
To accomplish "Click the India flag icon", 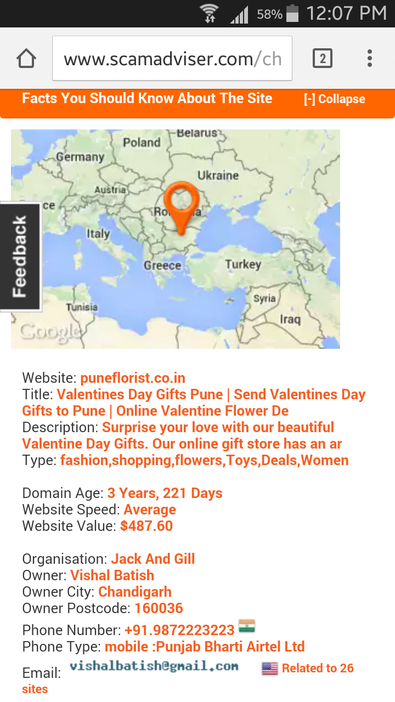I will coord(247,627).
